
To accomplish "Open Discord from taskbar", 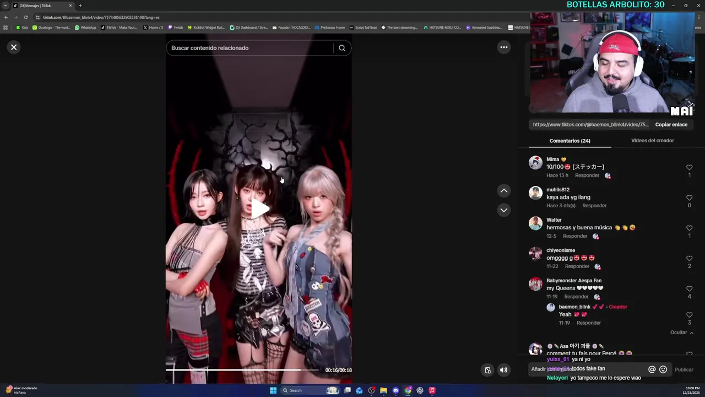I will 395,390.
